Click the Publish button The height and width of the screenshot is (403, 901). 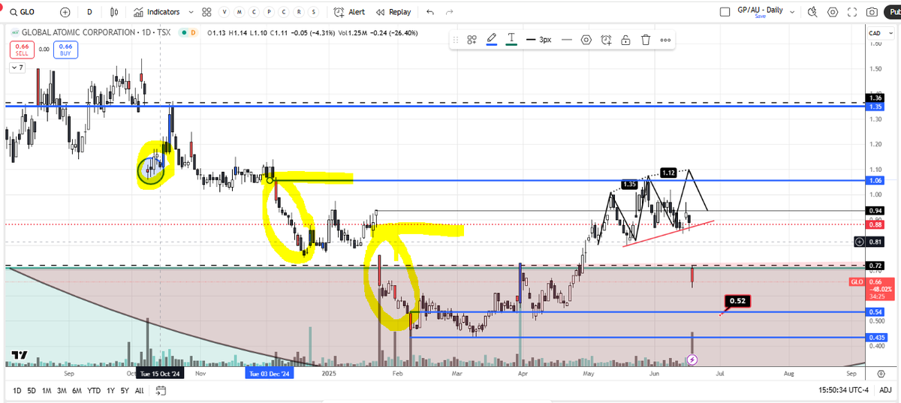coord(893,12)
